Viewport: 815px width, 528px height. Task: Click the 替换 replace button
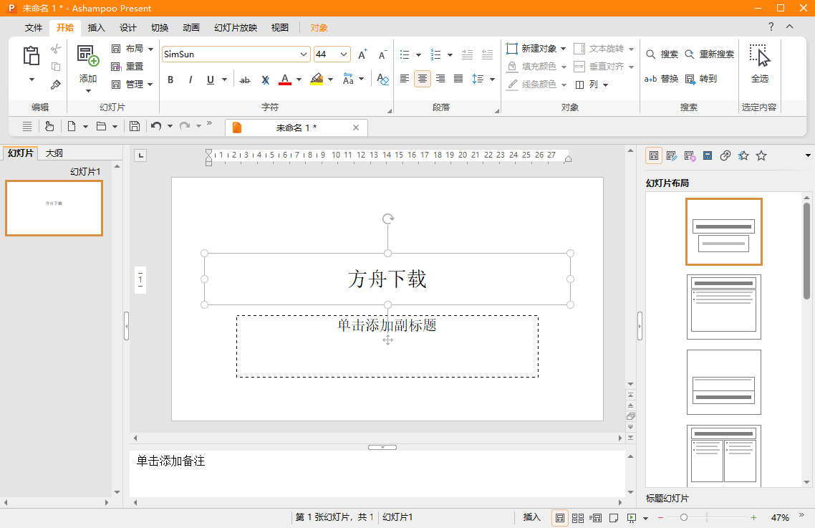click(x=661, y=79)
